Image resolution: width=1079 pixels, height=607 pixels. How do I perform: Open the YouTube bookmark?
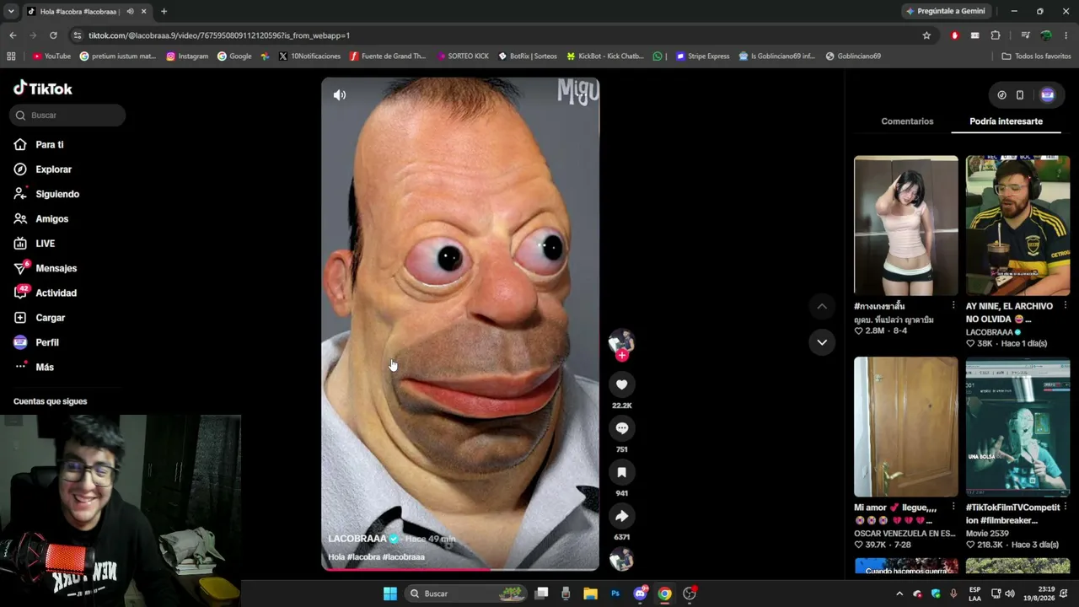pos(51,56)
